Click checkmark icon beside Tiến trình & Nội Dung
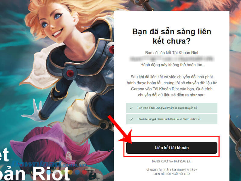Viewport: 241px width, 181px height. (131, 108)
